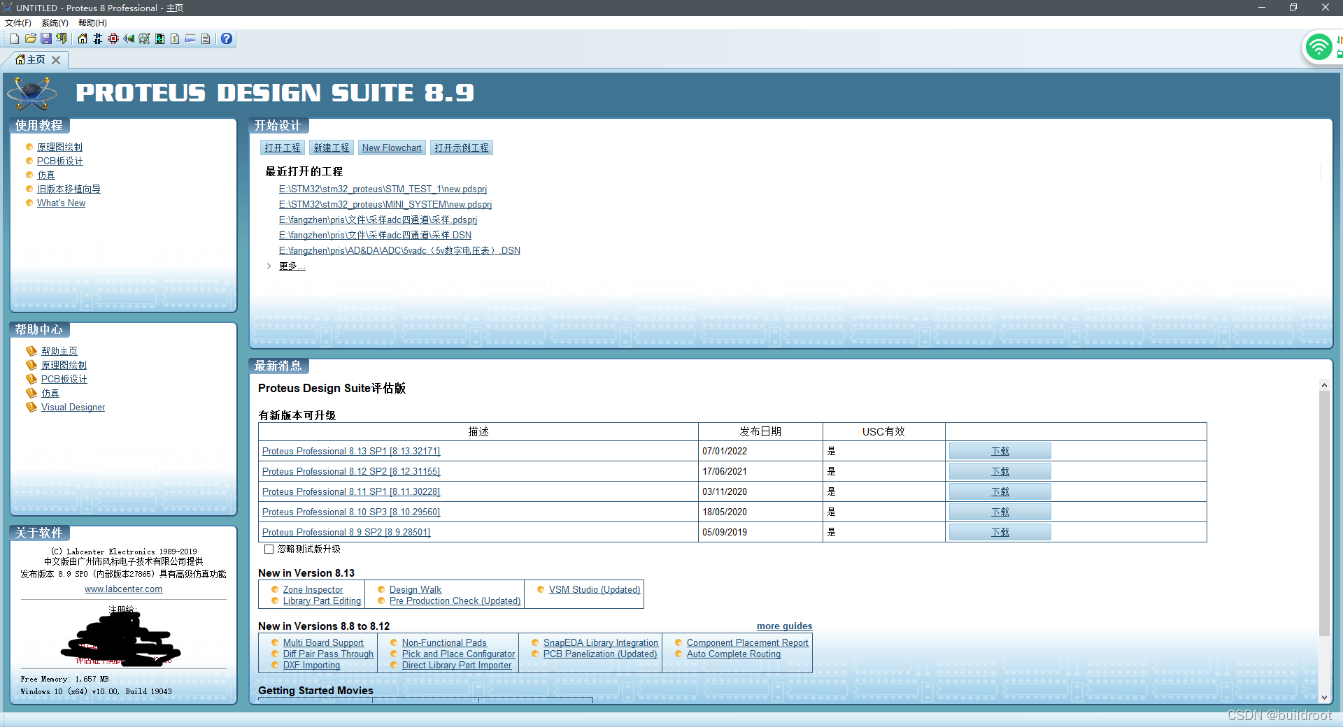Open recent file 采样adc四通道\采样.pdsprj
The image size is (1343, 727).
click(378, 220)
